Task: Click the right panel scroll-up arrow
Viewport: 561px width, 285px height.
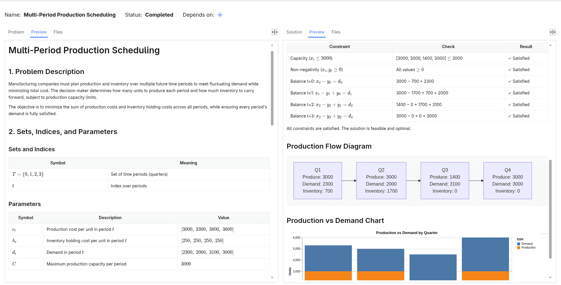Action: pos(550,45)
